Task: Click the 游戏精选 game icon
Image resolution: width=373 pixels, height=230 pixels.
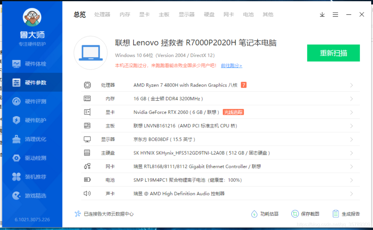Action: pos(16,196)
